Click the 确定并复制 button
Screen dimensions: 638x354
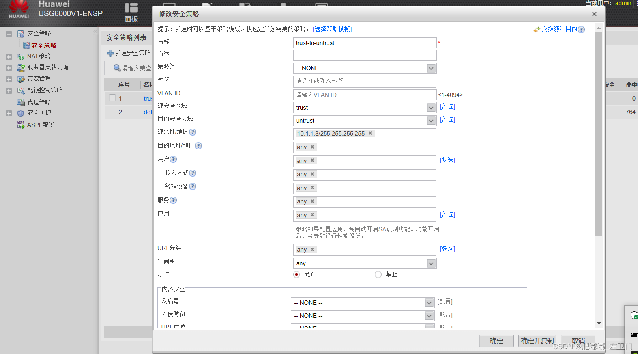pos(537,341)
